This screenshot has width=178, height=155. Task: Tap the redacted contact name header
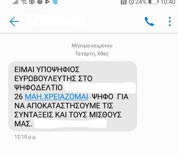[56, 21]
